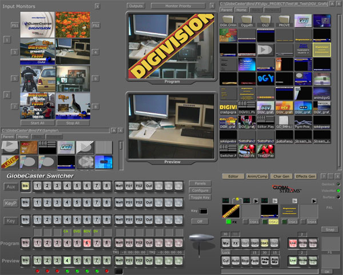Screen dimensions: 343x275
Task: Expand the Sampler folder path list
Action: pos(113,131)
